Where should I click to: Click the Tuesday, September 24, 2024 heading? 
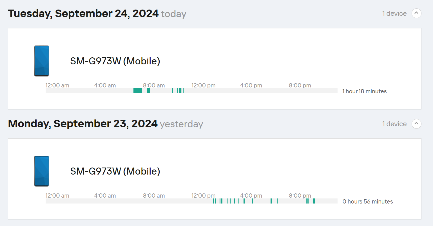pyautogui.click(x=83, y=13)
